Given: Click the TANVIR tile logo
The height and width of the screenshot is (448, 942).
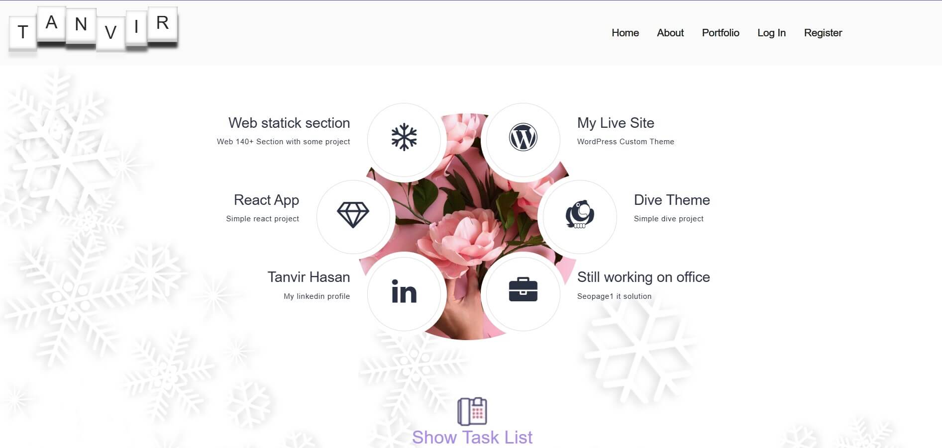Looking at the screenshot, I should (94, 30).
